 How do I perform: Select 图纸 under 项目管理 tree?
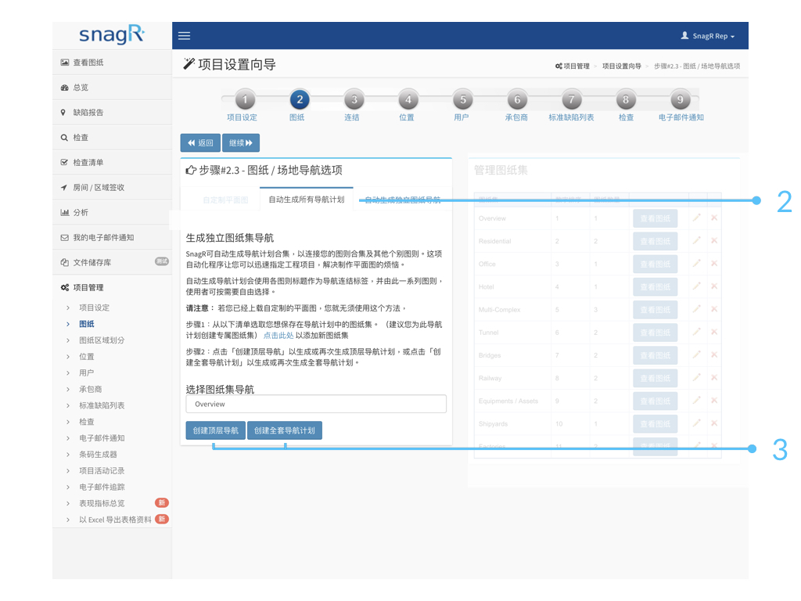[x=86, y=324]
